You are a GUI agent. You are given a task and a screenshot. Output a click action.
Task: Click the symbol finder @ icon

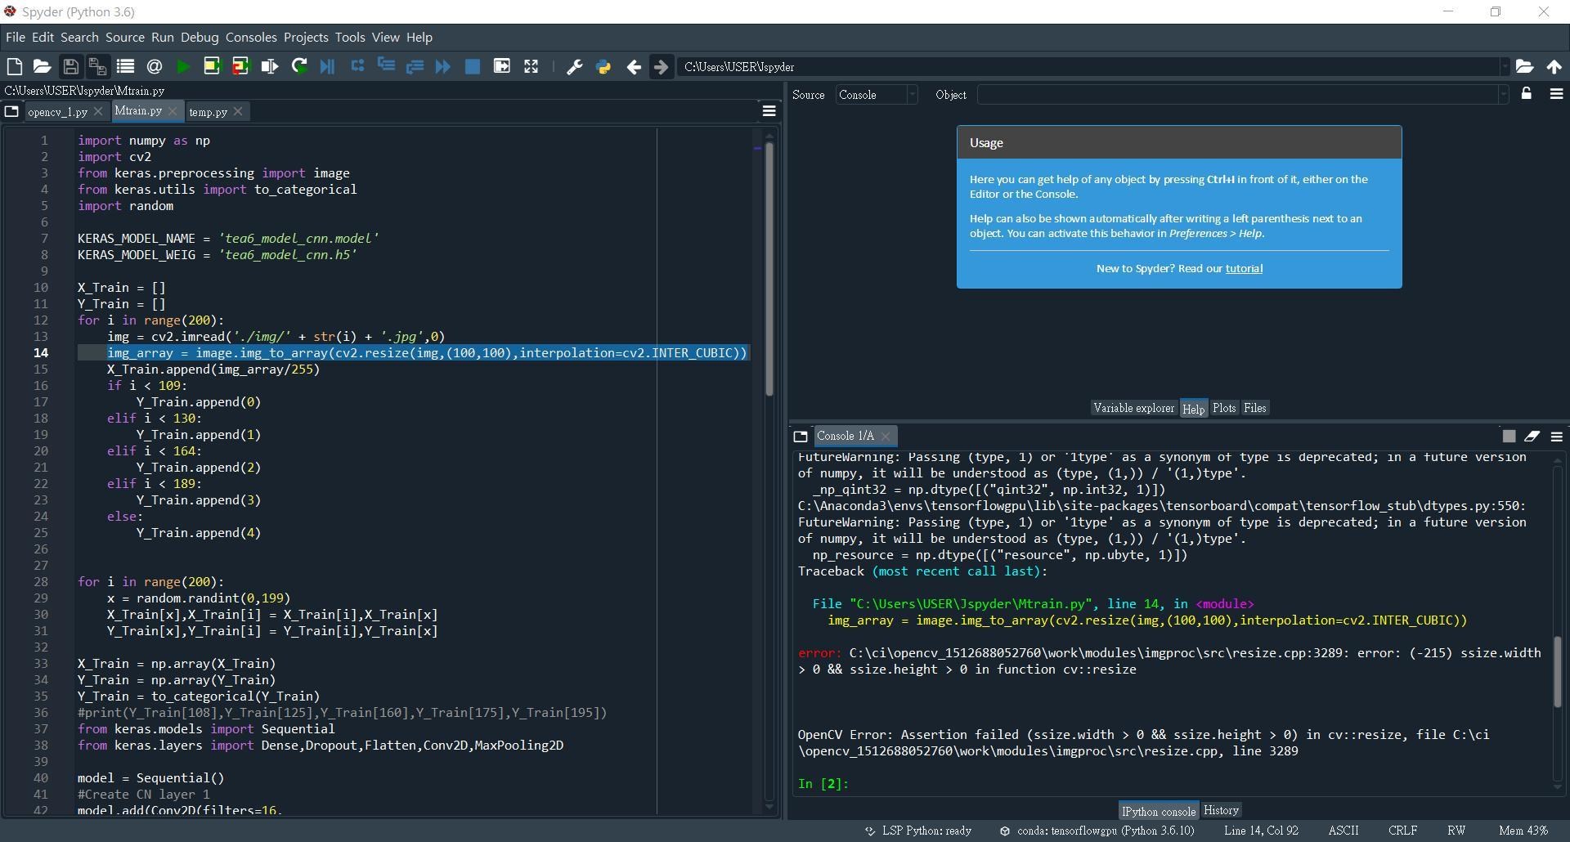pyautogui.click(x=155, y=67)
